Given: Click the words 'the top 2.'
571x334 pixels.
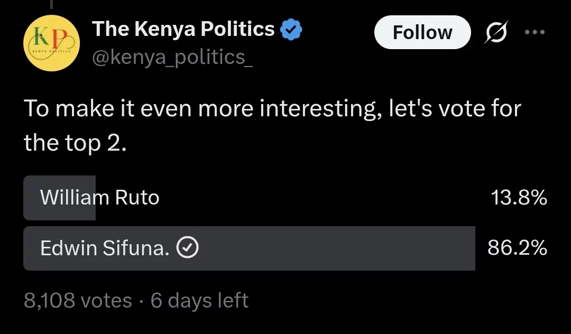Looking at the screenshot, I should point(75,143).
